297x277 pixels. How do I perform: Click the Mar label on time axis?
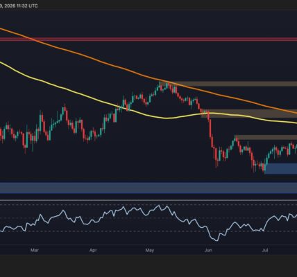[x=34, y=250]
